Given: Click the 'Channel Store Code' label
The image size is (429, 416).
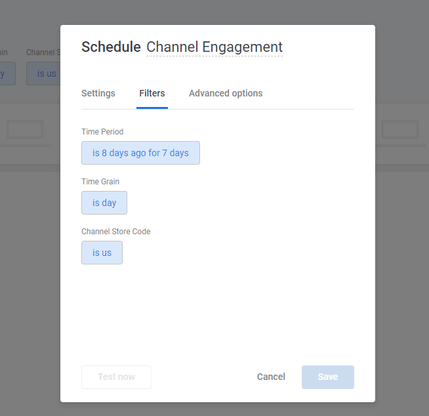Looking at the screenshot, I should (x=116, y=232).
